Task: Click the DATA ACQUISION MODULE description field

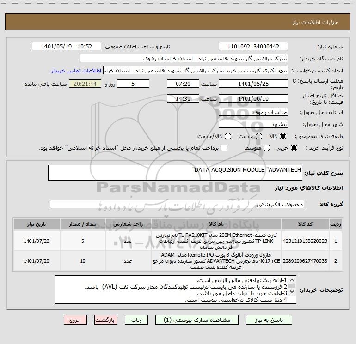Action: tap(175, 173)
